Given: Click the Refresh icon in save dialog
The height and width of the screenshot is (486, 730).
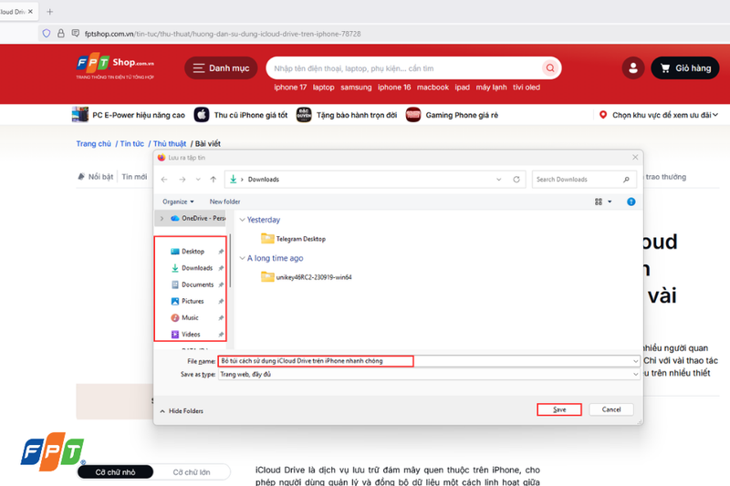Looking at the screenshot, I should pos(516,179).
